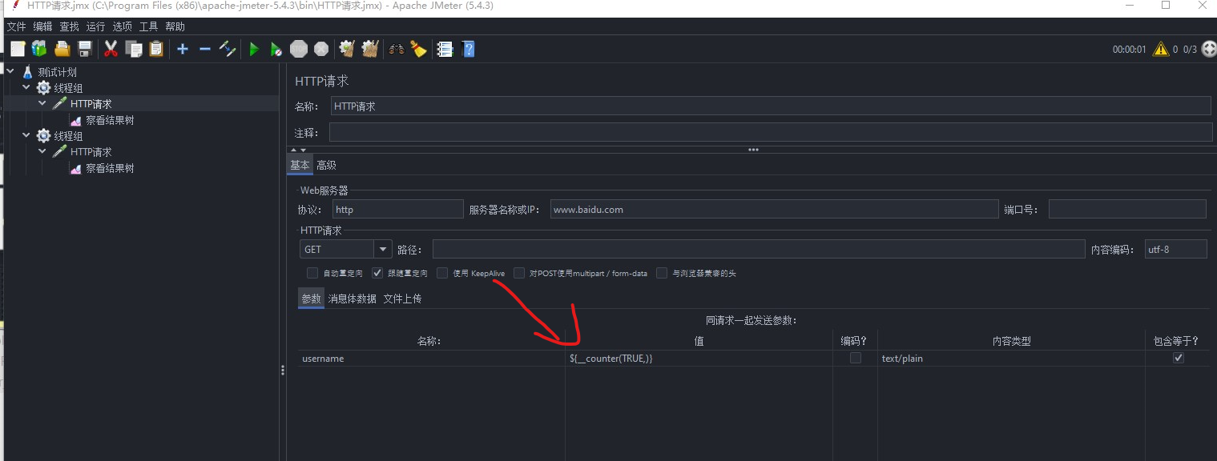Viewport: 1217px width, 461px height.
Task: Start test with no pauses icon
Action: 276,49
